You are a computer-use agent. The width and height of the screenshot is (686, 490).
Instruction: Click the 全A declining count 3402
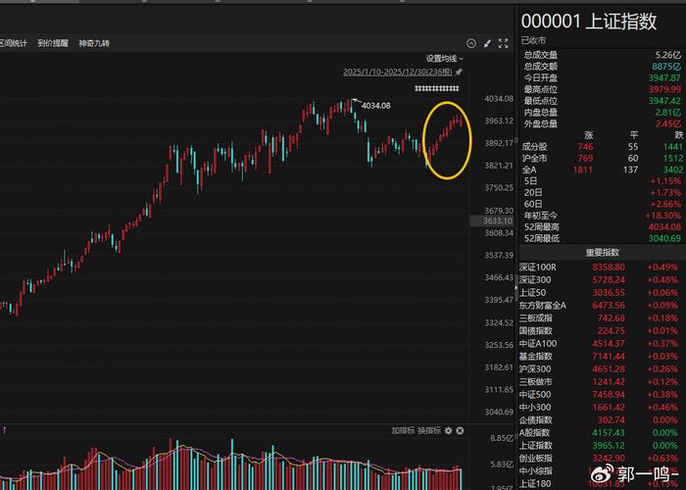tap(672, 170)
